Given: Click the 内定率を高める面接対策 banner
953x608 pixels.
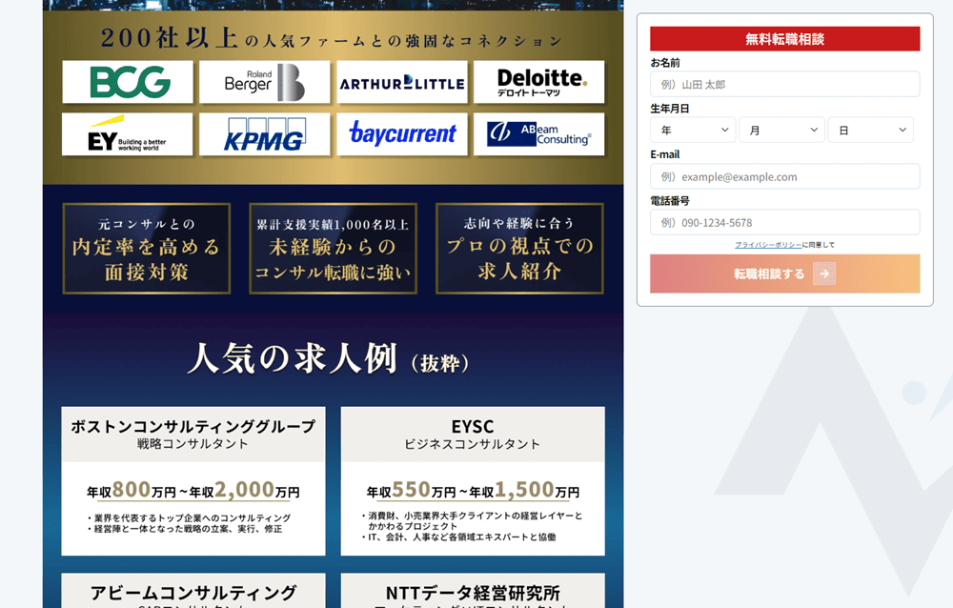Looking at the screenshot, I should click(147, 248).
